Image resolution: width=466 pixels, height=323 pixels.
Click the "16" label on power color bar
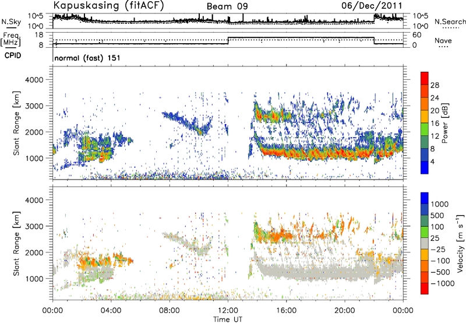(435, 124)
